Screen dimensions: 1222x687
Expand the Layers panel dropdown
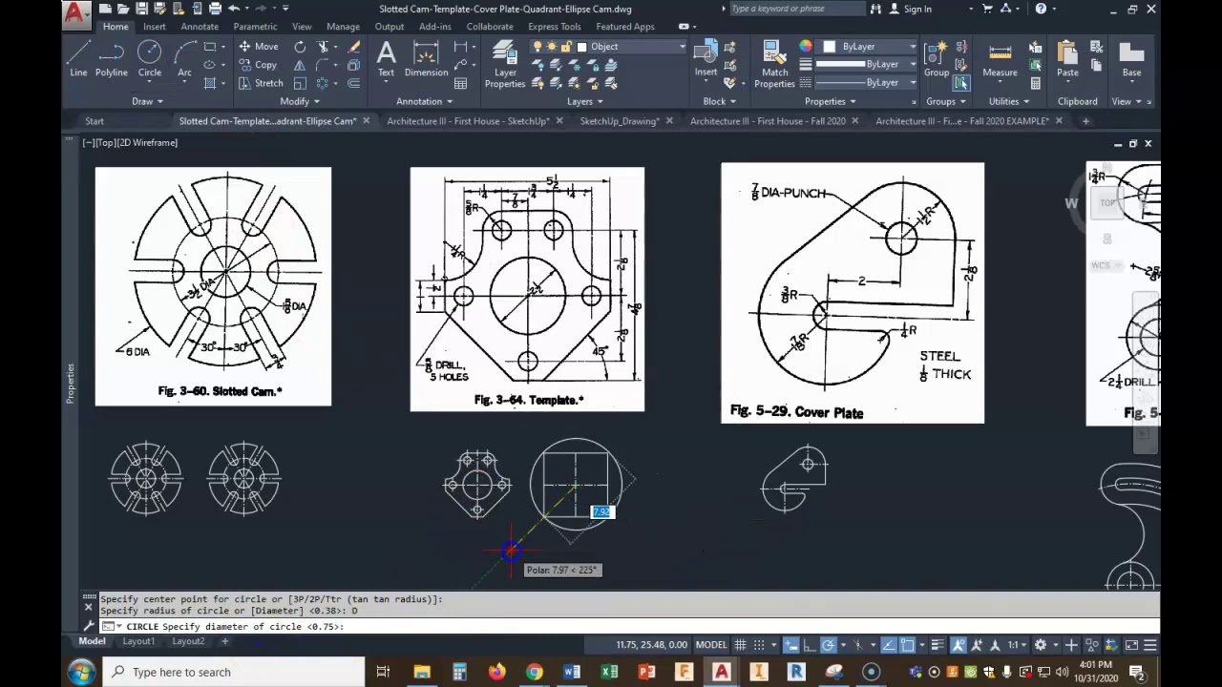pyautogui.click(x=585, y=101)
